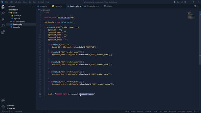The image size is (201, 113).
Task: Switch to index.php editor tab
Action: point(43,6)
